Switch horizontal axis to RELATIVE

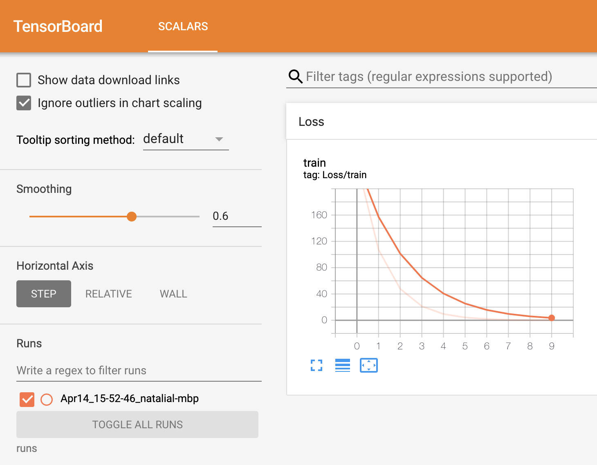pos(108,293)
